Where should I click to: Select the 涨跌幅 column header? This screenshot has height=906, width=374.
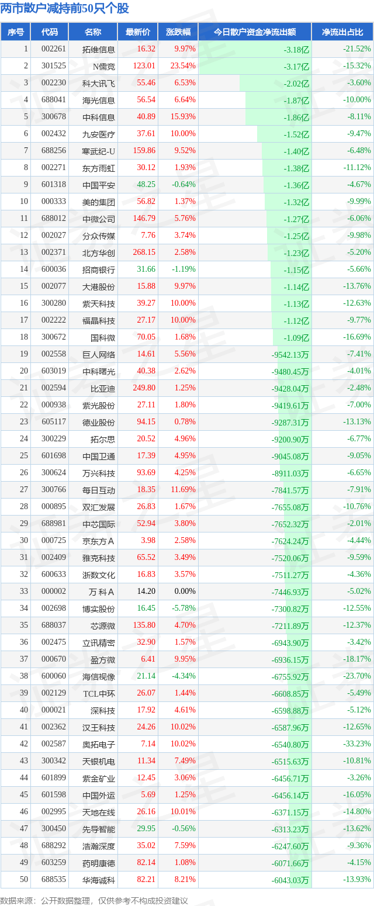[x=178, y=32]
